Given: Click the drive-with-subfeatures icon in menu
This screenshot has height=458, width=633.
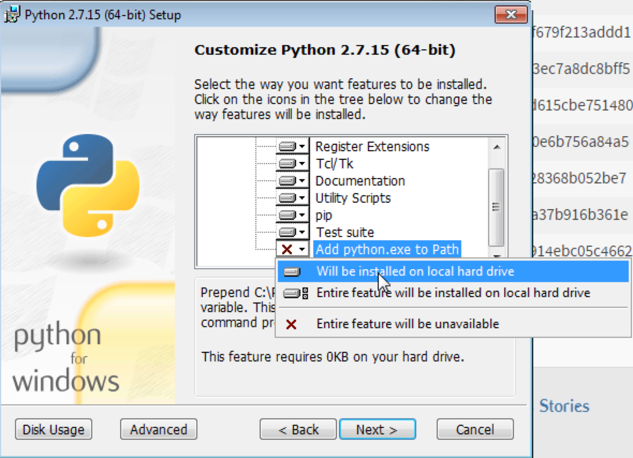Looking at the screenshot, I should tap(296, 293).
